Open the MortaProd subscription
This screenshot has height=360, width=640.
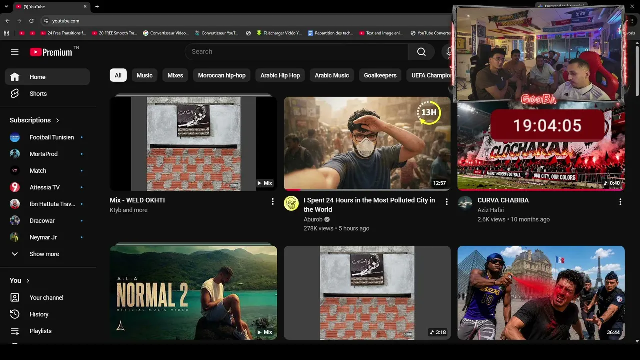(47, 154)
